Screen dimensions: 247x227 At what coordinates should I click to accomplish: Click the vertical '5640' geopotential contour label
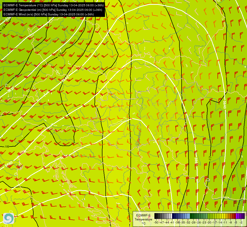pyautogui.click(x=225, y=105)
